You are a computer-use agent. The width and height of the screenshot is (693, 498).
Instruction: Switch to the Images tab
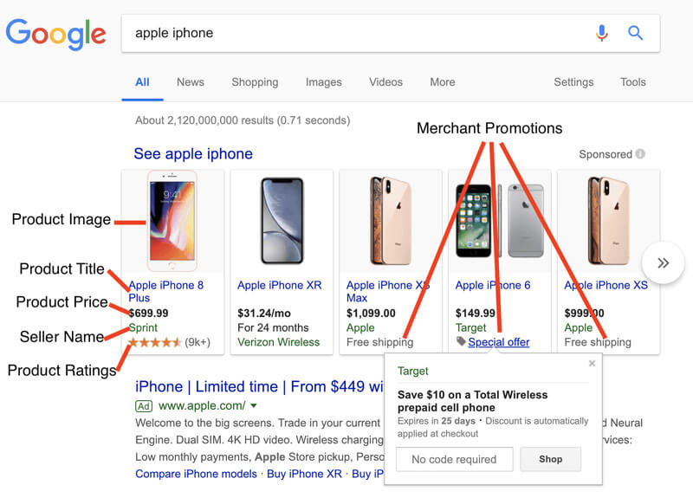pos(323,82)
